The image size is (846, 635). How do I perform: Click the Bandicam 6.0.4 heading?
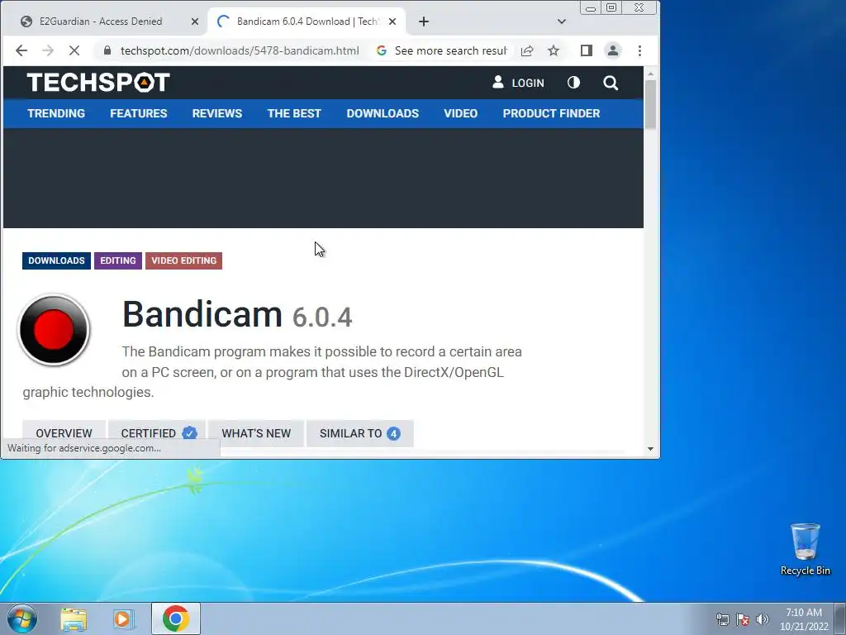tap(237, 315)
